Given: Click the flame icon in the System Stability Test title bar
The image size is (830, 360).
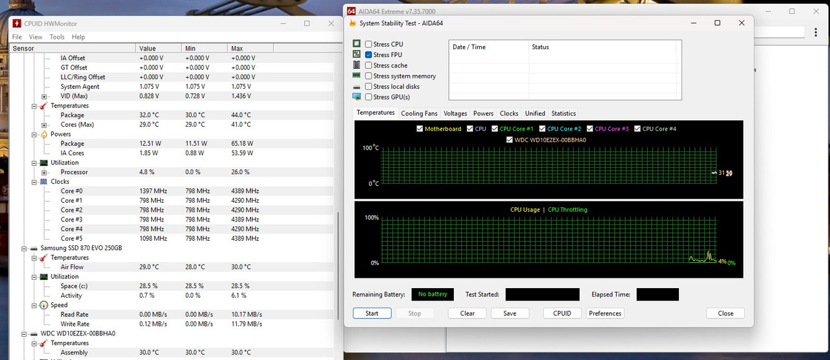Looking at the screenshot, I should (x=353, y=23).
